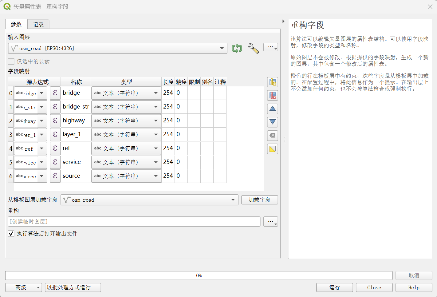Click the delete selected field icon
This screenshot has width=437, height=297.
(x=273, y=95)
